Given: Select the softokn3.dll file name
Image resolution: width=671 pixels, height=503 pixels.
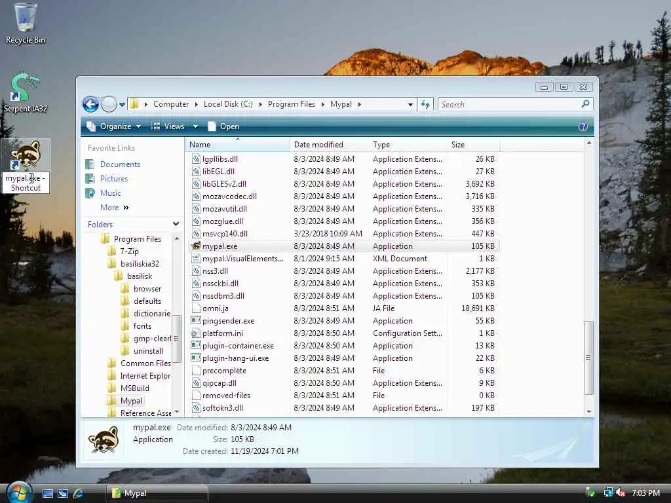Looking at the screenshot, I should coord(223,408).
